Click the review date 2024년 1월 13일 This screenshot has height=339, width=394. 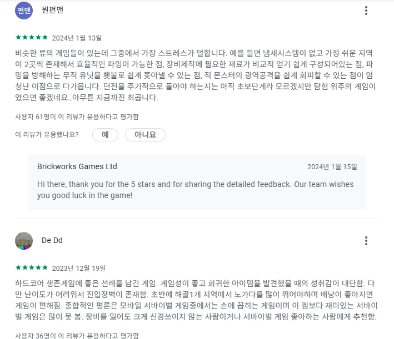click(x=77, y=38)
